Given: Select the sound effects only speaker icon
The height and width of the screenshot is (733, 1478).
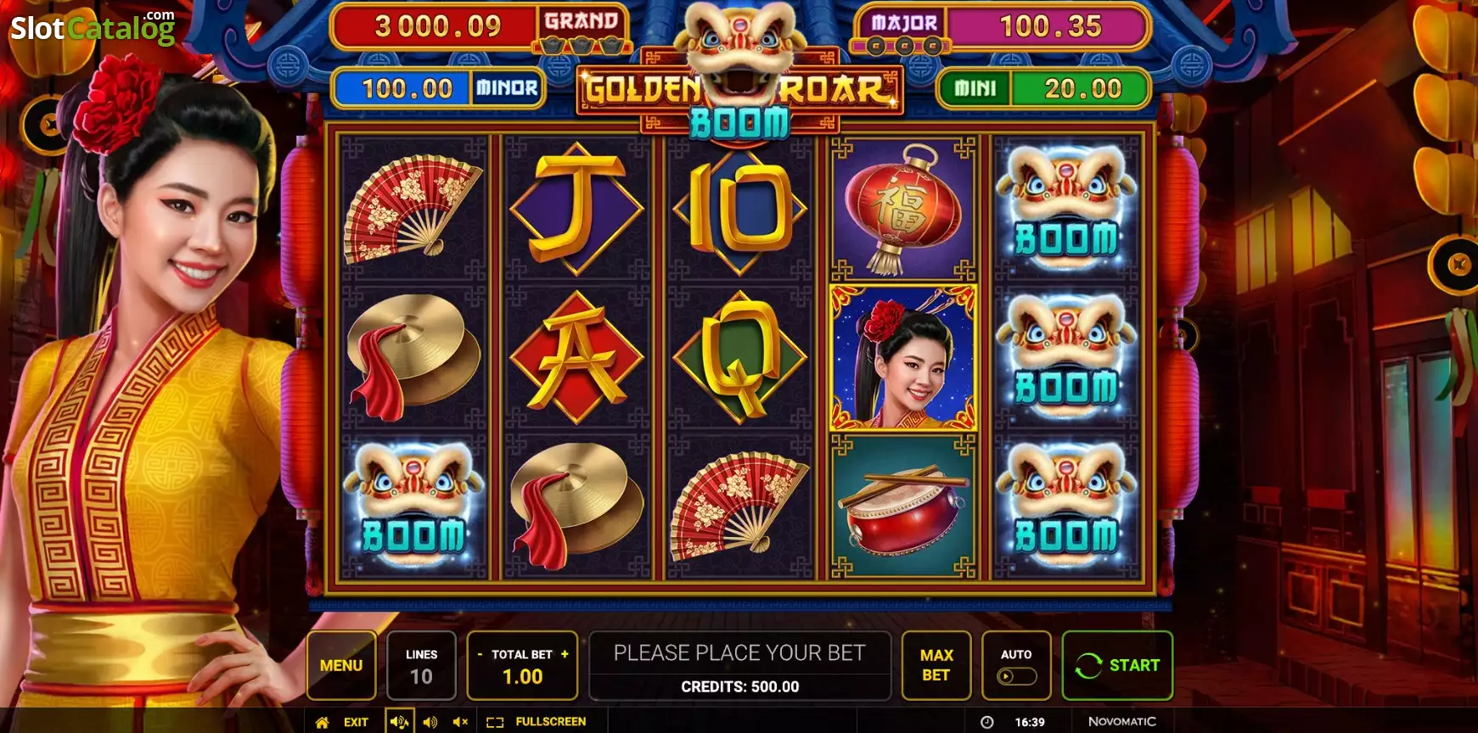Looking at the screenshot, I should click(x=430, y=722).
